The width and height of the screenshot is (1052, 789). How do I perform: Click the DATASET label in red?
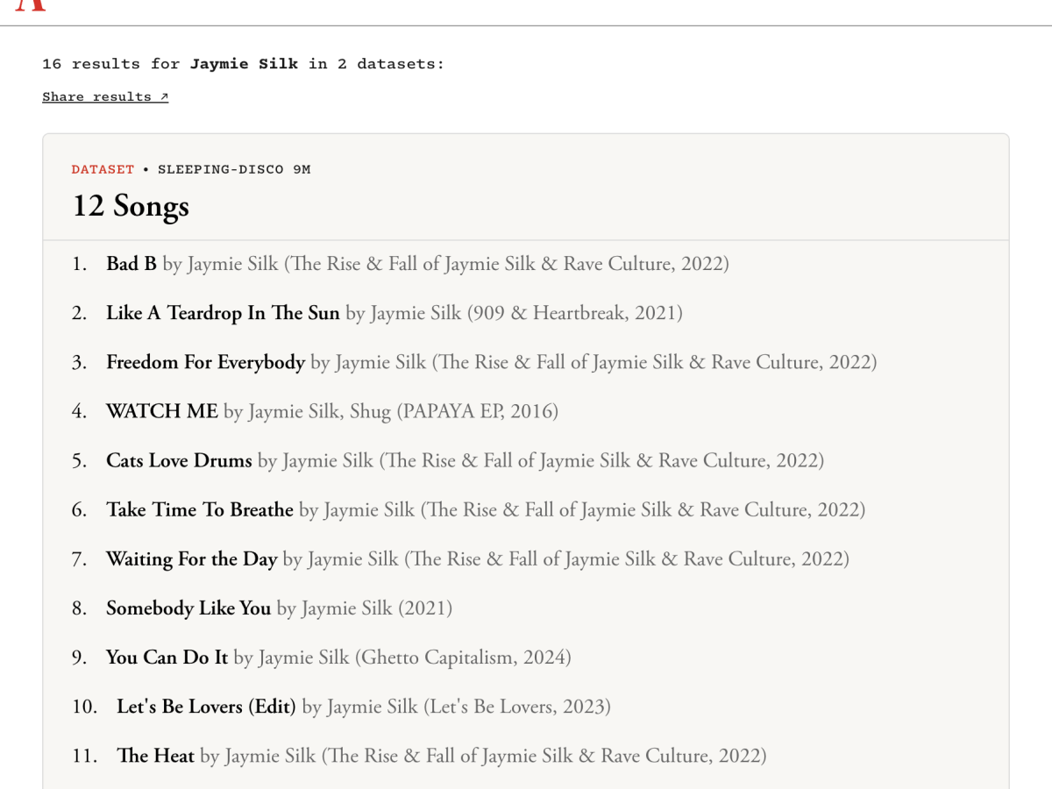click(103, 169)
